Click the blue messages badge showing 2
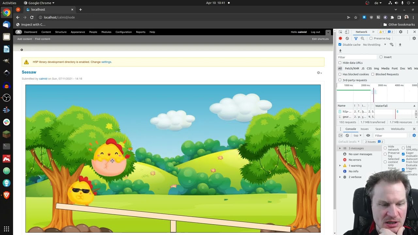 click(390, 32)
